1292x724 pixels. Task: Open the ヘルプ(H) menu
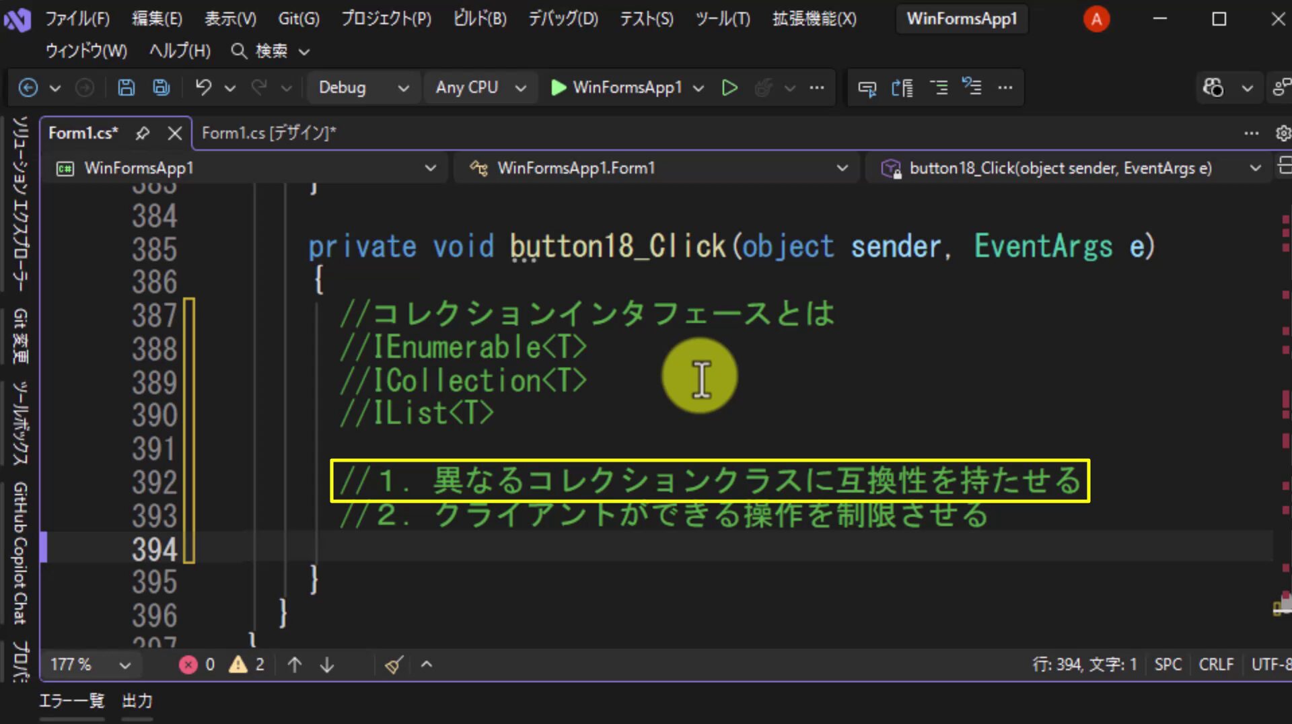(180, 51)
